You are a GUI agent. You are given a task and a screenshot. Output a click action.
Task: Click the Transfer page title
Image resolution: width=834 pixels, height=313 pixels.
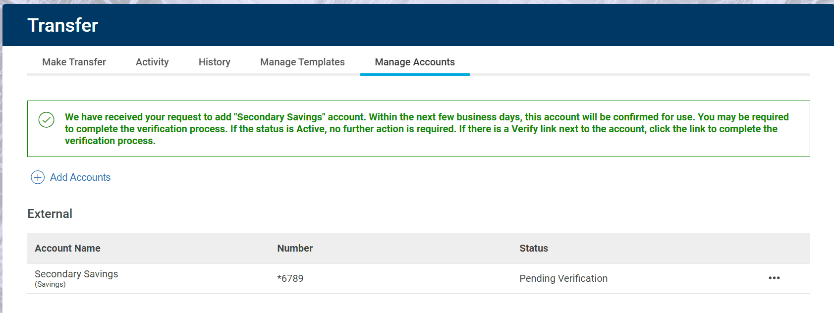(63, 25)
